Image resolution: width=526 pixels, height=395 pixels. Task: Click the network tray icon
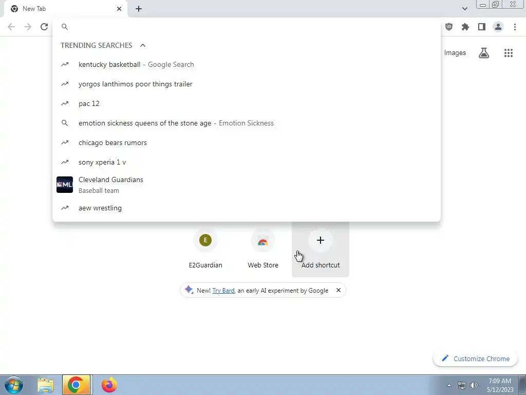tap(462, 385)
